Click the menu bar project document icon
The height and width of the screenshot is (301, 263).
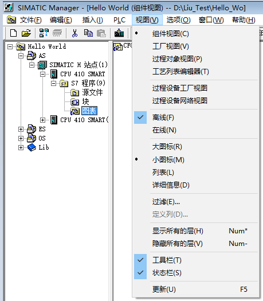11,19
